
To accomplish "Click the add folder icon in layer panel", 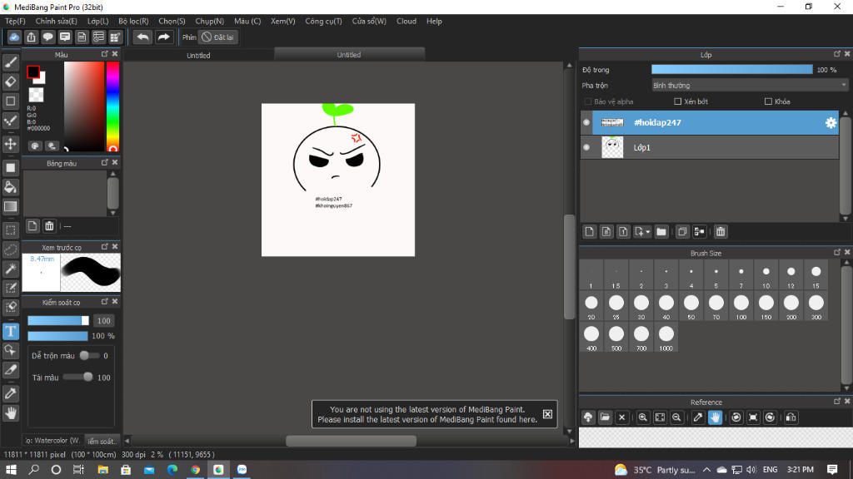I will (x=661, y=232).
